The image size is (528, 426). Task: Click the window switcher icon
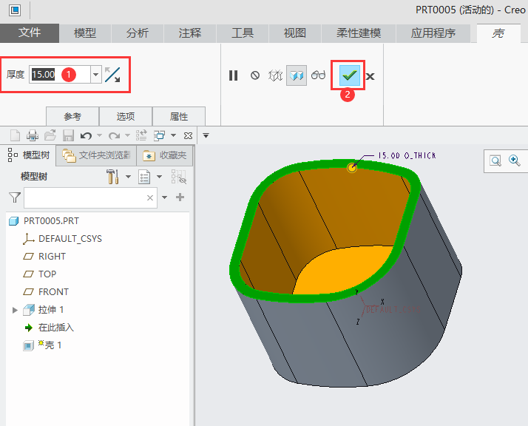click(159, 135)
